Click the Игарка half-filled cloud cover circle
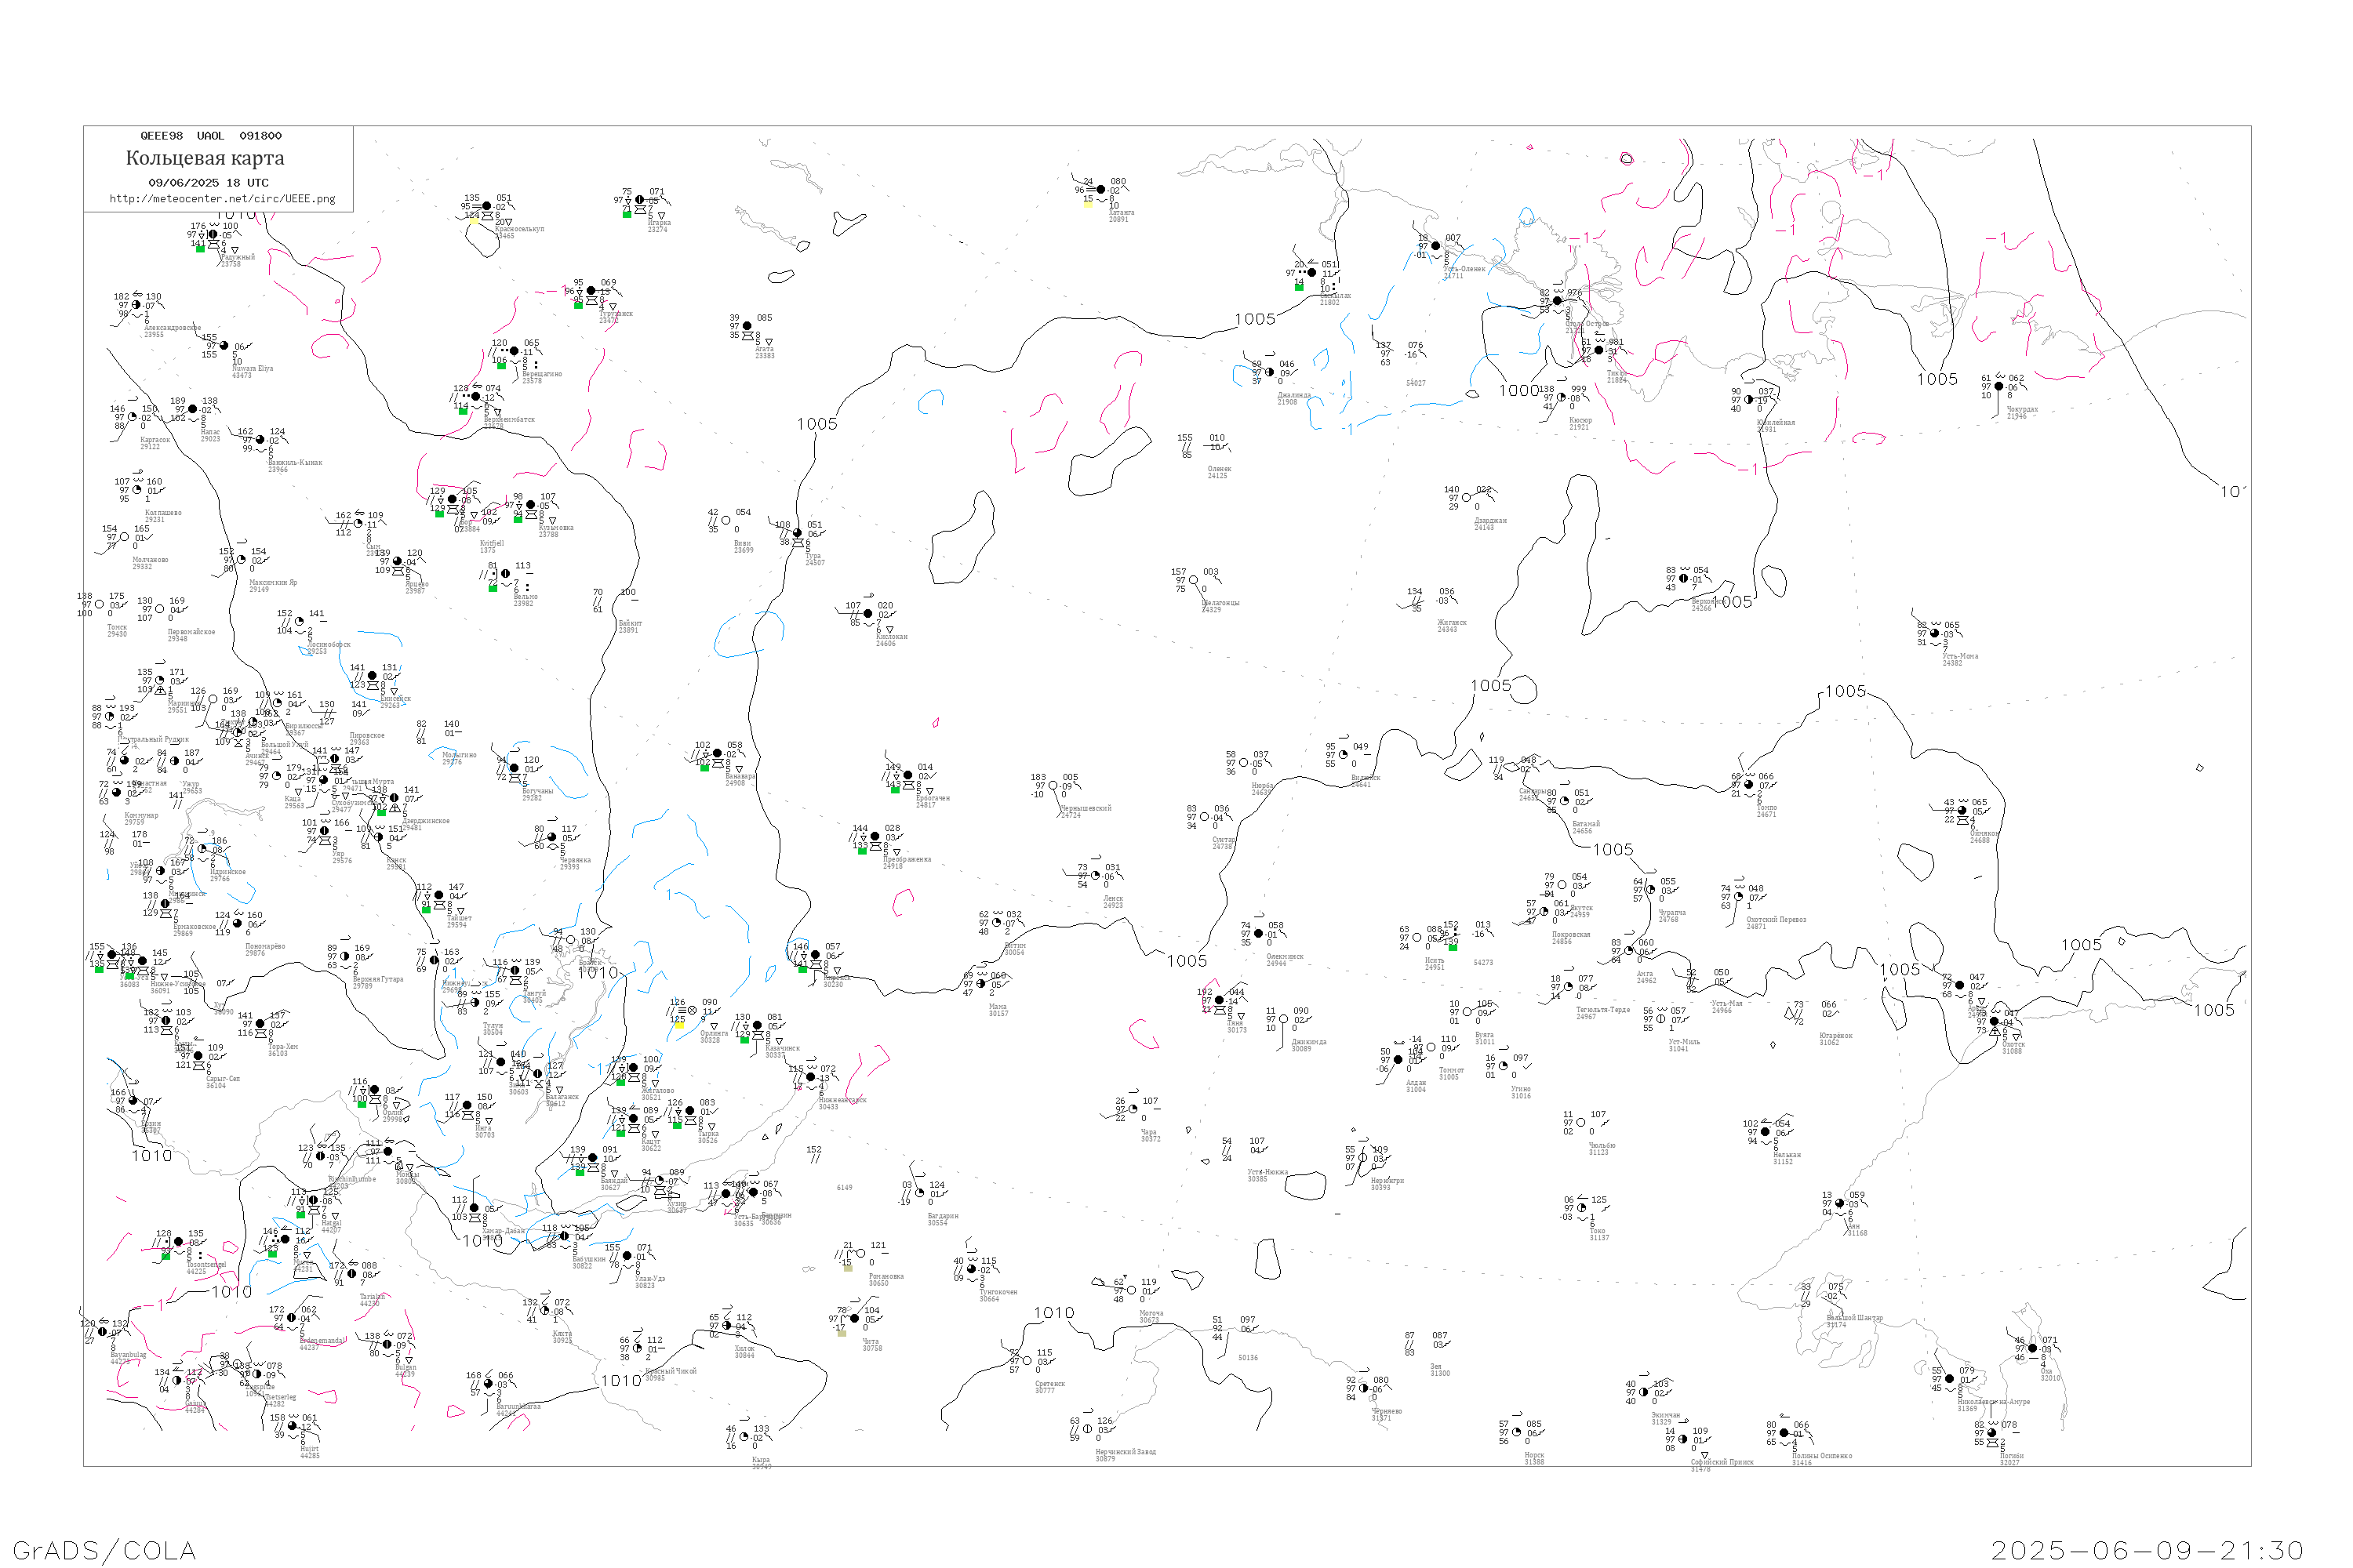The image size is (2353, 1568). click(640, 200)
